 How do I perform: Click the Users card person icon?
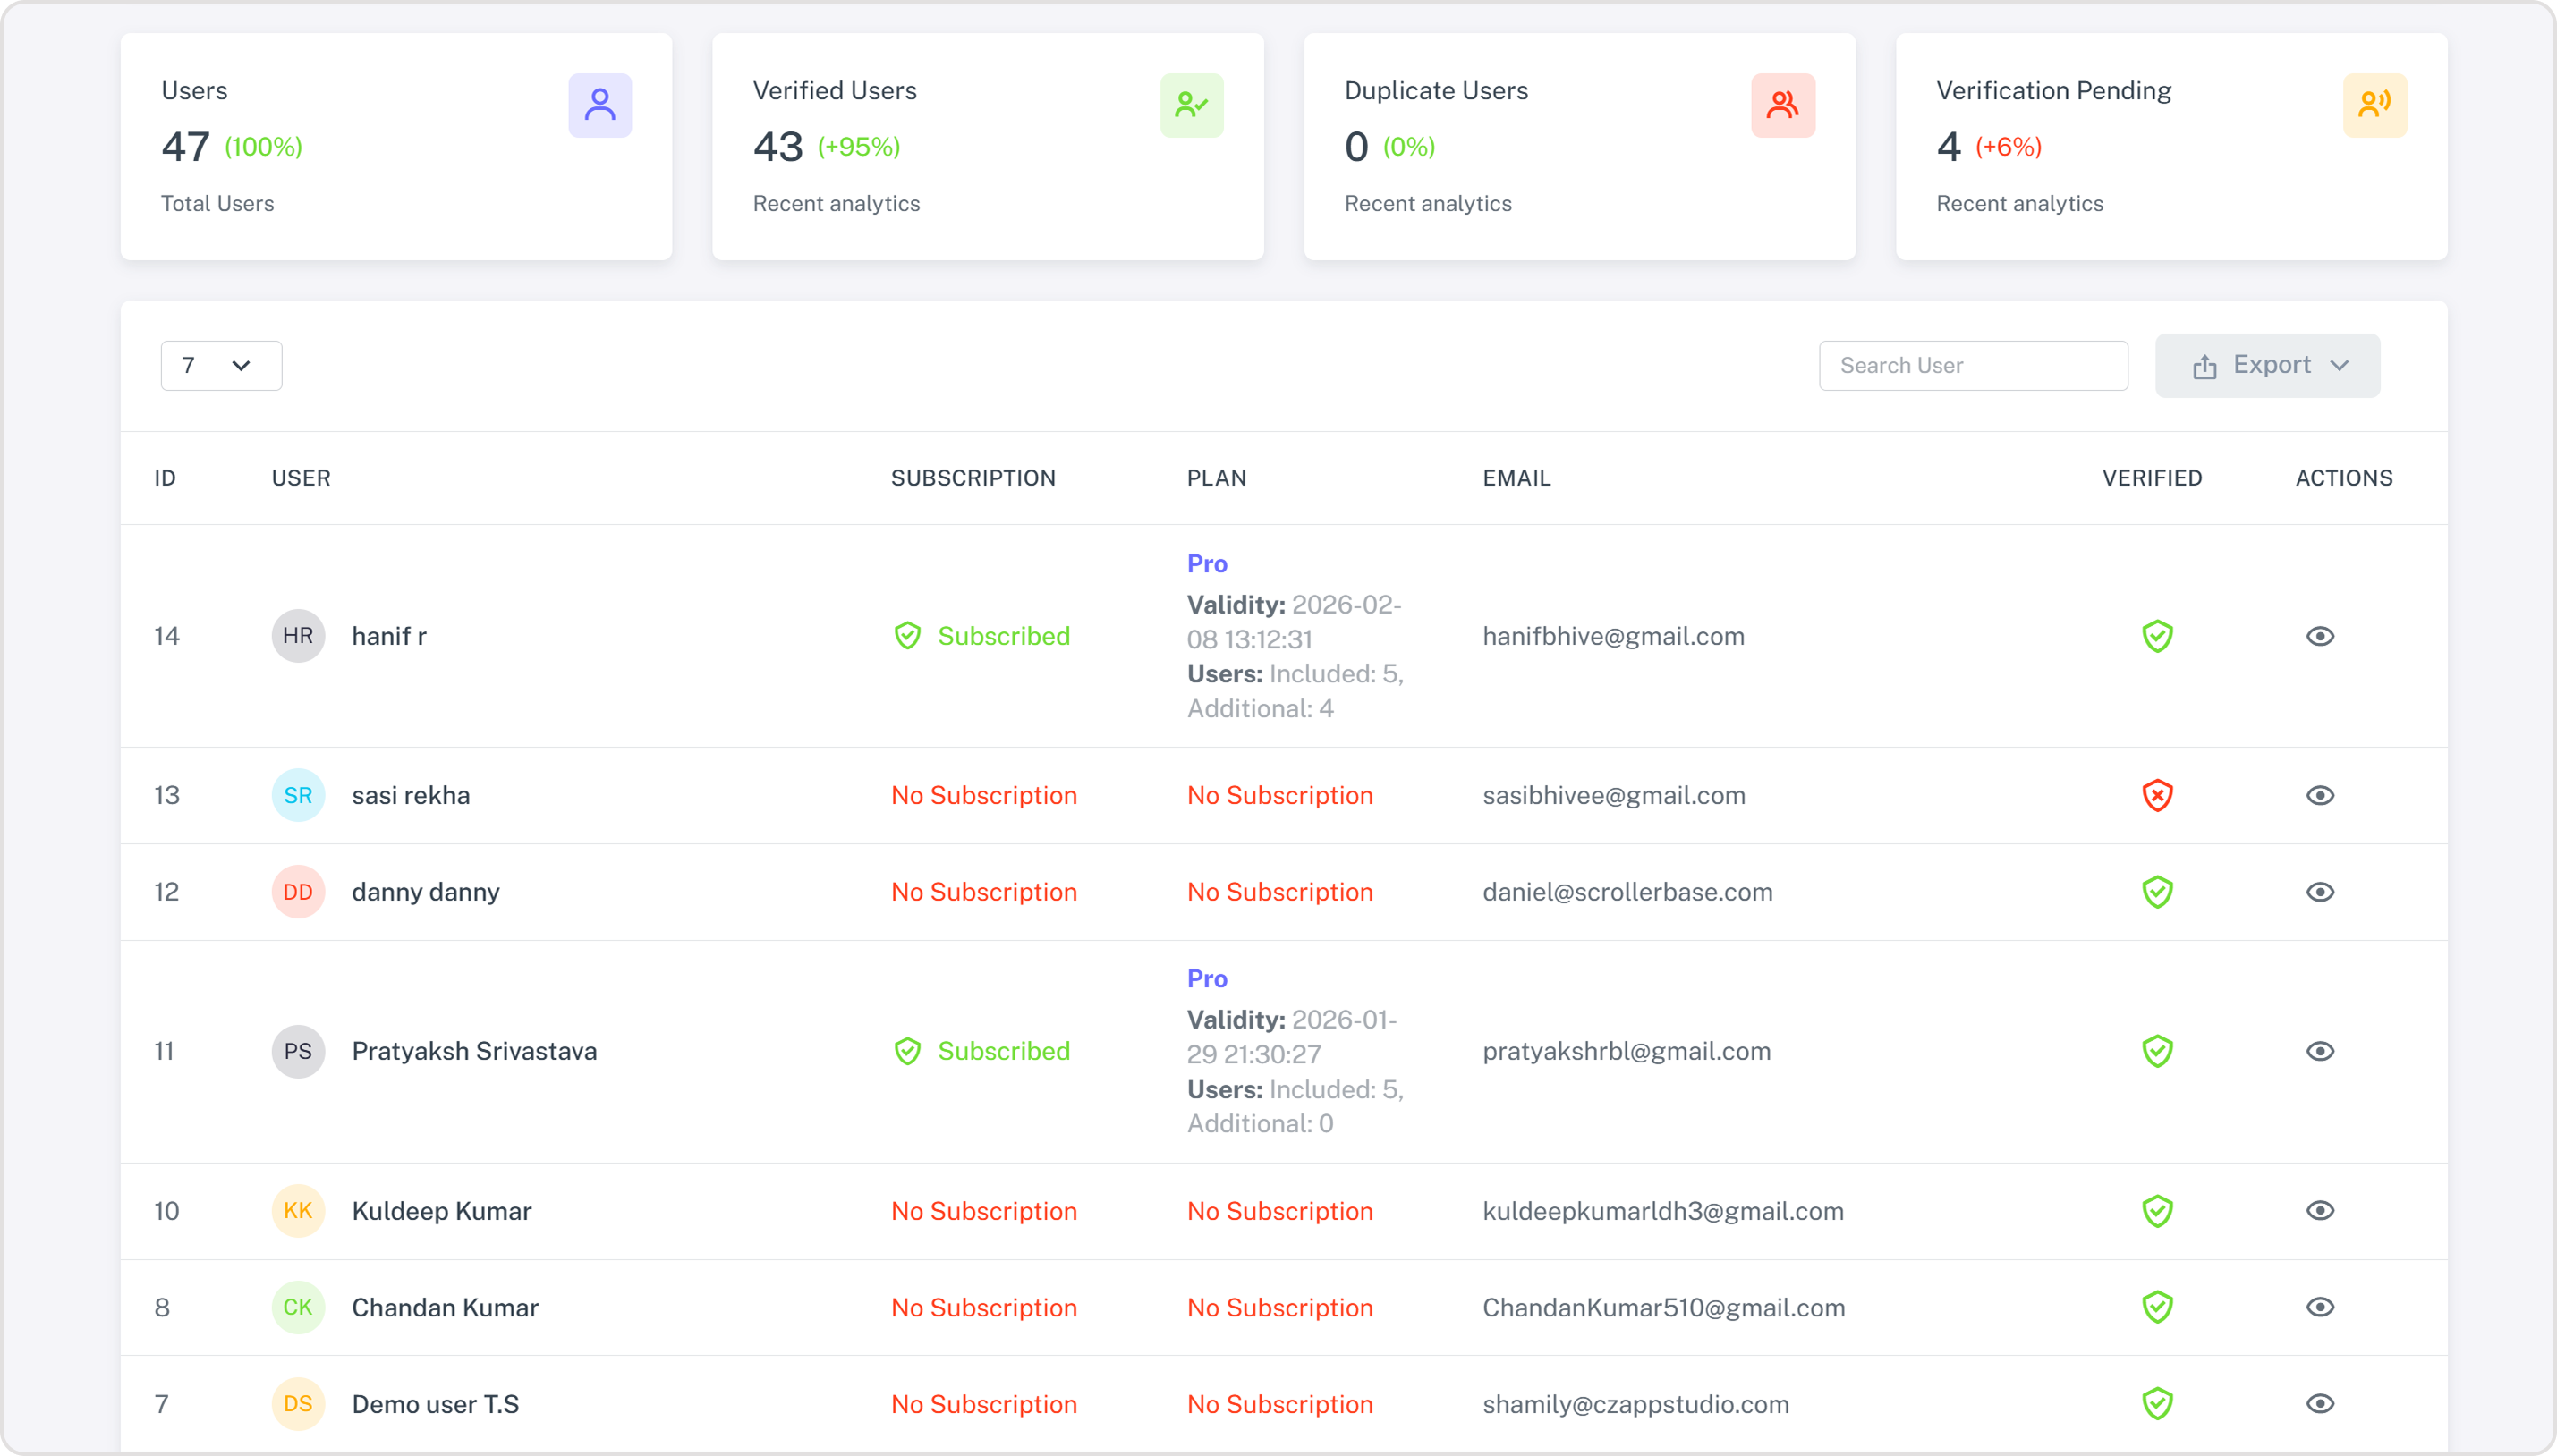[x=600, y=105]
